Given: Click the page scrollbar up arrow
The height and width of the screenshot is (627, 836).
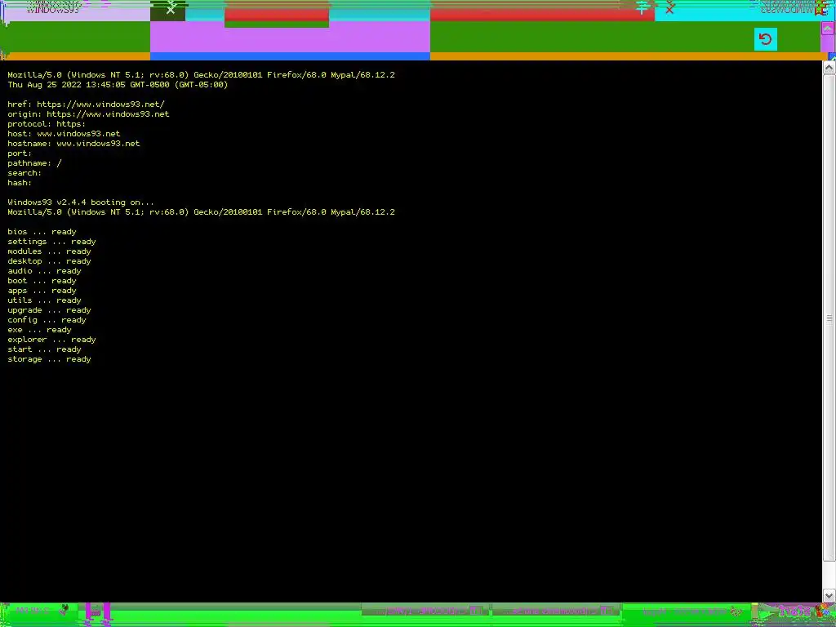Looking at the screenshot, I should click(829, 67).
